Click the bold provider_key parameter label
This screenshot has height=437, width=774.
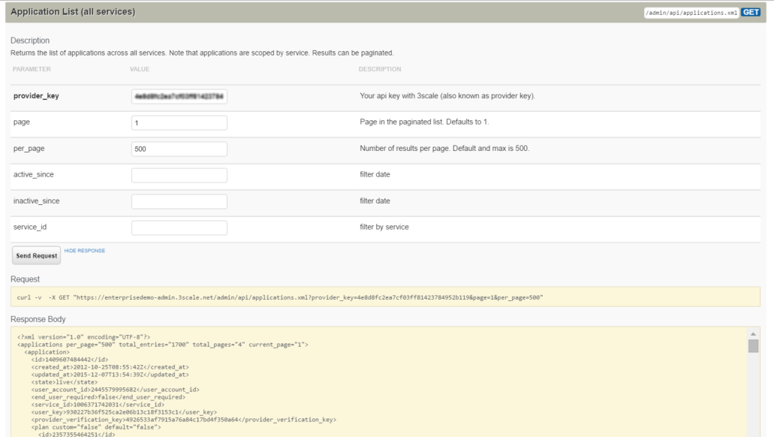coord(39,97)
